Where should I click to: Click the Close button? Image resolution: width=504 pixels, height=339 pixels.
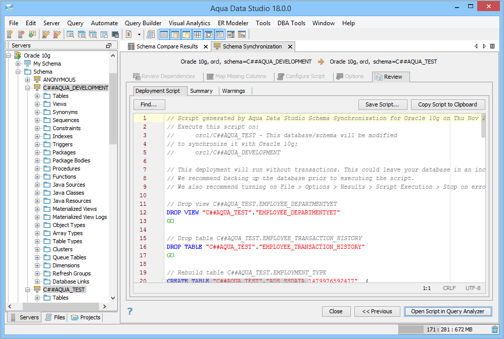[336, 311]
